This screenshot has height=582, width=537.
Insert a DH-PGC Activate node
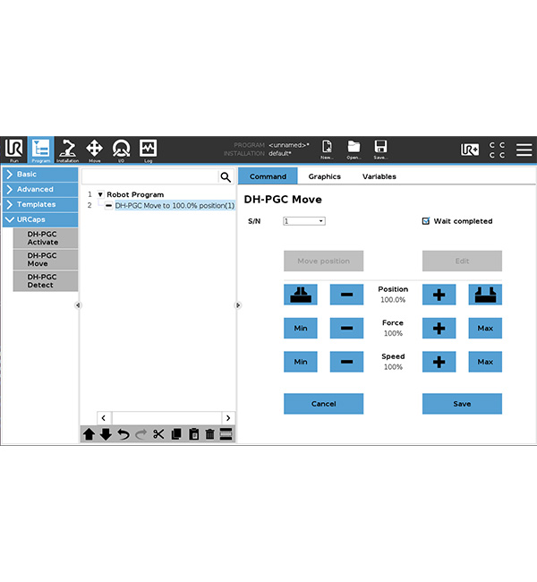point(46,238)
